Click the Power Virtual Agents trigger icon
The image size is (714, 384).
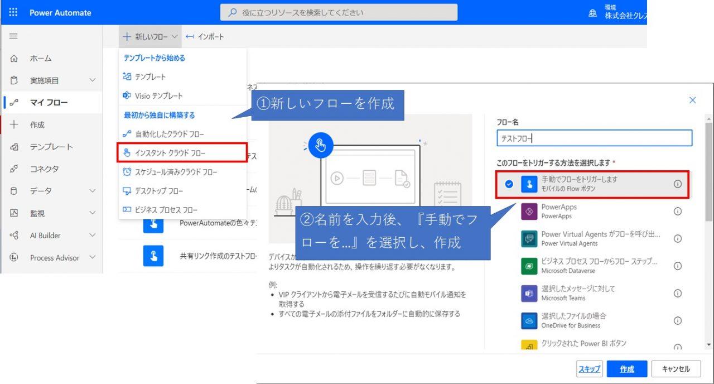529,239
